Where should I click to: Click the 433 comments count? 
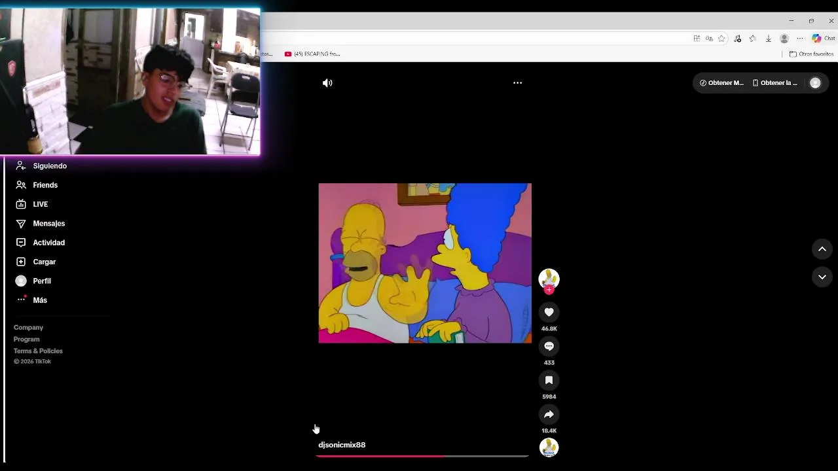coord(549,362)
